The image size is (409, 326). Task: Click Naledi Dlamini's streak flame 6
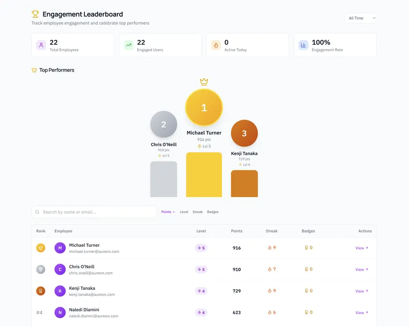[x=272, y=312]
